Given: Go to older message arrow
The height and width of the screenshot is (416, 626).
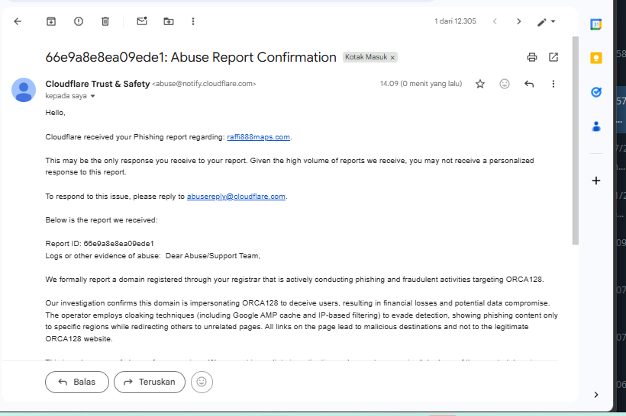Looking at the screenshot, I should click(x=518, y=21).
